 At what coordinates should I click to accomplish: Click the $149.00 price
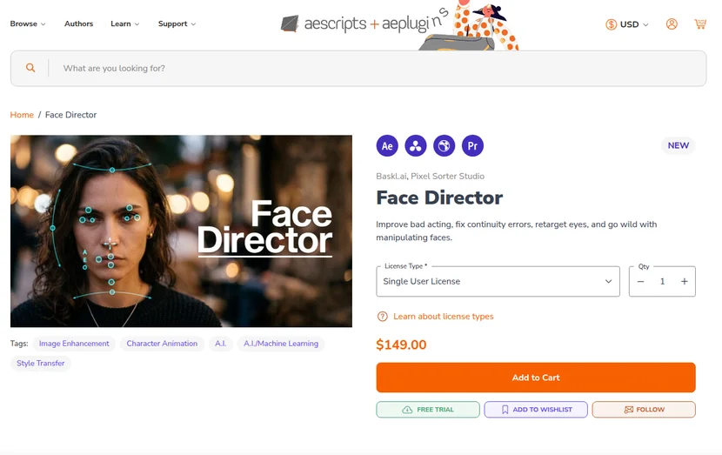click(401, 345)
